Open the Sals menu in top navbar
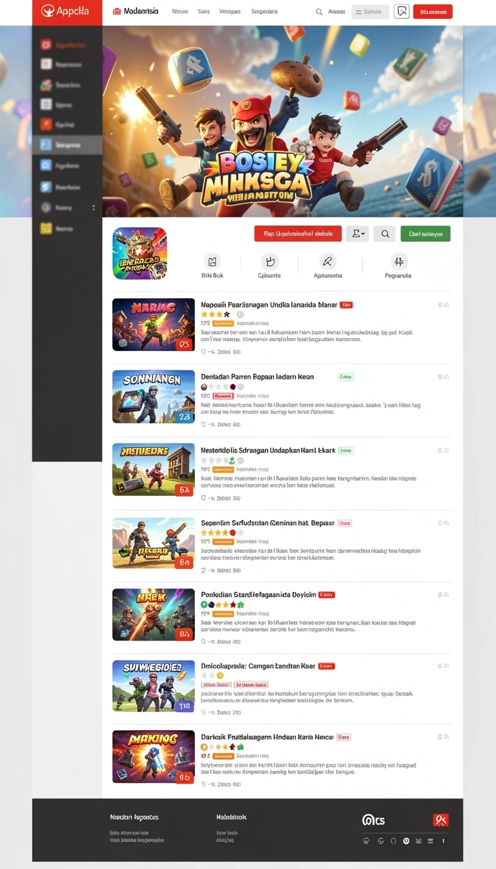The width and height of the screenshot is (496, 869). point(203,12)
